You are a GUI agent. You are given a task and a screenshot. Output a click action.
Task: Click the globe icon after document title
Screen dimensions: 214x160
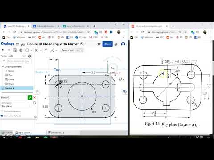coord(82,44)
